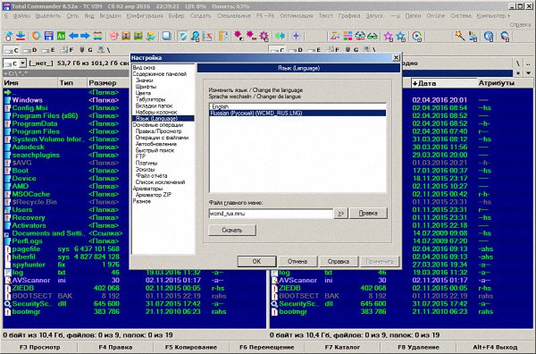Click 'F5 Копирование' function button
This screenshot has height=354, width=536.
click(191, 347)
